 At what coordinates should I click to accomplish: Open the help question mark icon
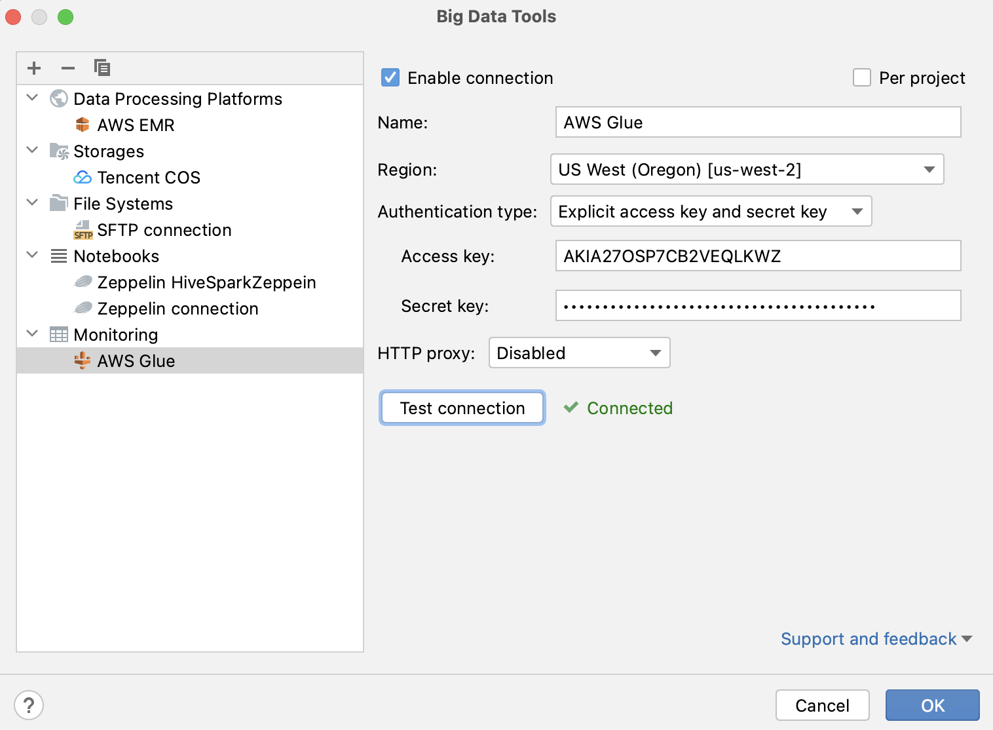(x=29, y=705)
